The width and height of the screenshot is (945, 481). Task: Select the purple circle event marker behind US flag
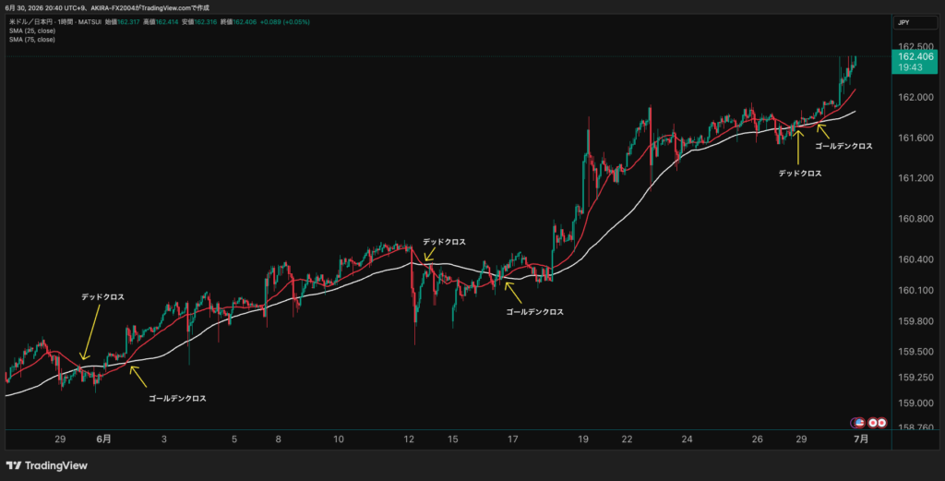(x=854, y=423)
